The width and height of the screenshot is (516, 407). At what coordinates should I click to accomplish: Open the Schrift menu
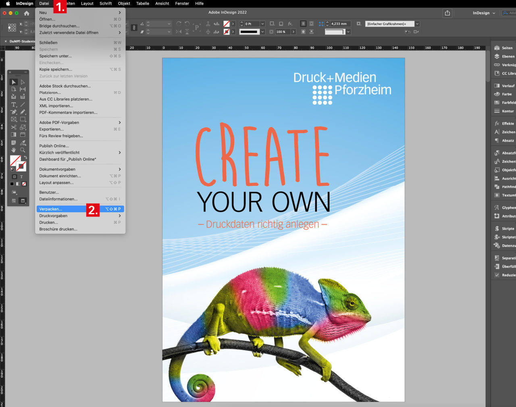(106, 3)
